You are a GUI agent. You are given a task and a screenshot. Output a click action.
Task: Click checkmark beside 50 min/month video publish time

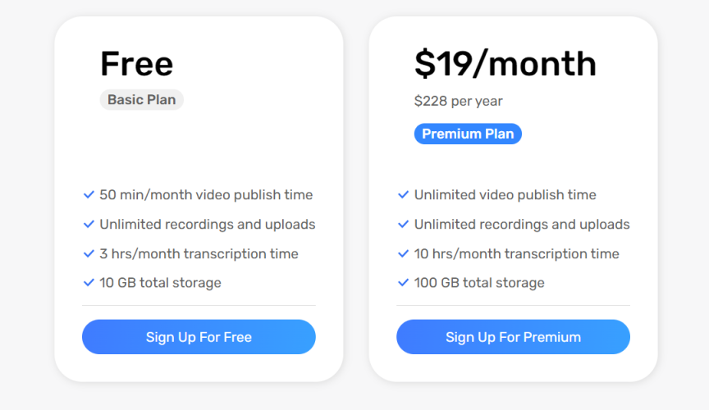[x=89, y=195]
